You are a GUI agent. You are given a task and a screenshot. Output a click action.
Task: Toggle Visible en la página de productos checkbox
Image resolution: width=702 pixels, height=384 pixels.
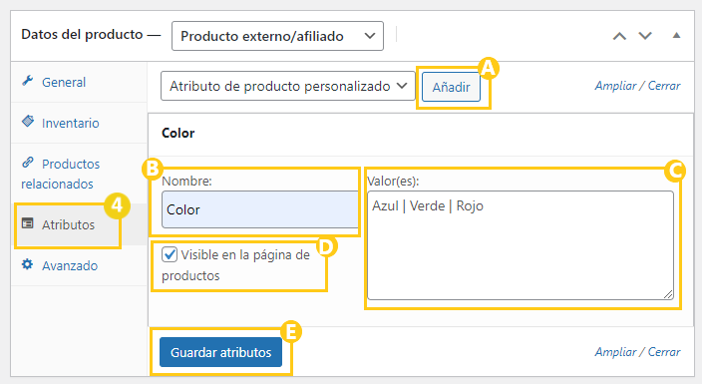point(170,254)
